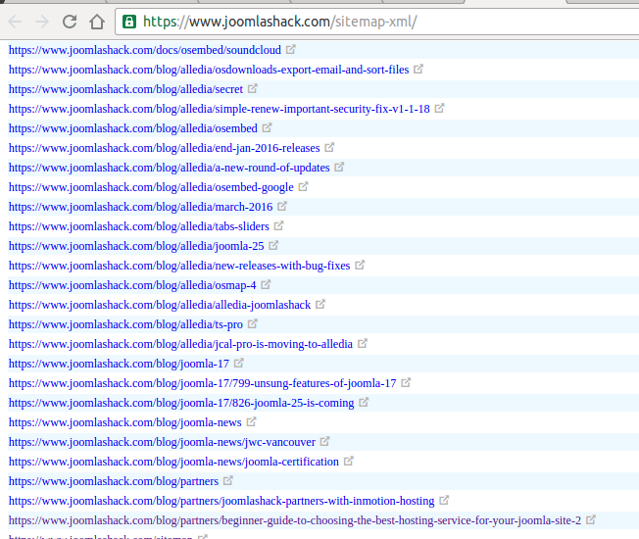Follow the 826-joomla-25-is-coming link

tap(181, 403)
